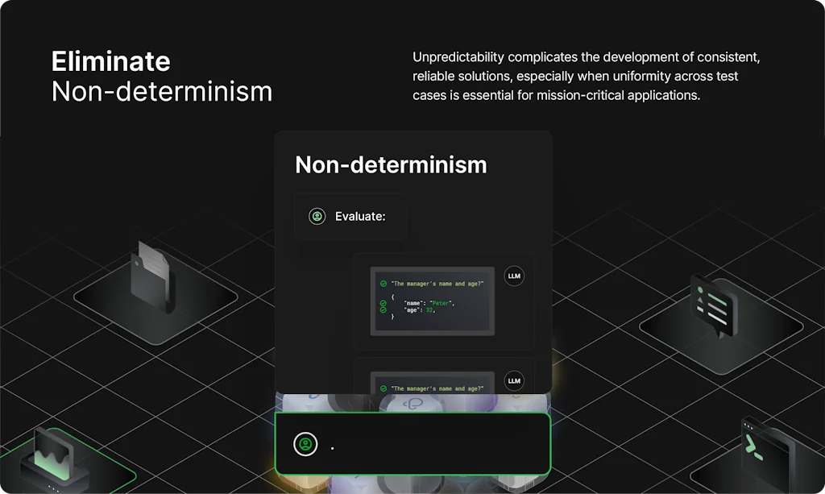This screenshot has width=825, height=494.
Task: Toggle the checkmark beside the "age": 32 line
Action: 383,310
